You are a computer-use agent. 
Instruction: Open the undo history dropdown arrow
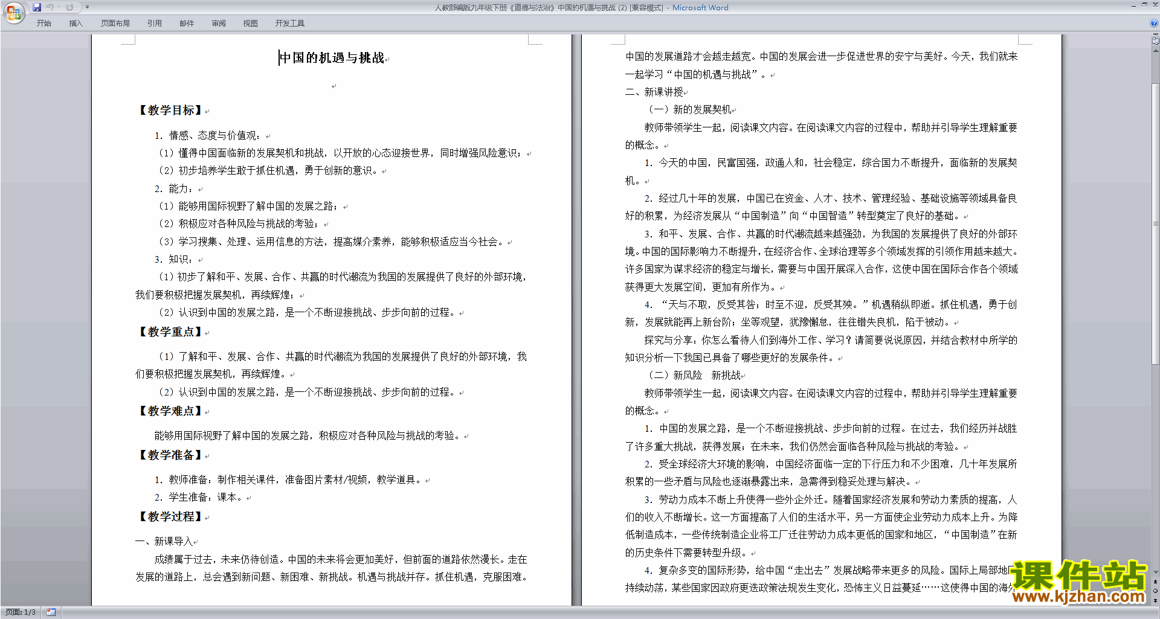59,7
